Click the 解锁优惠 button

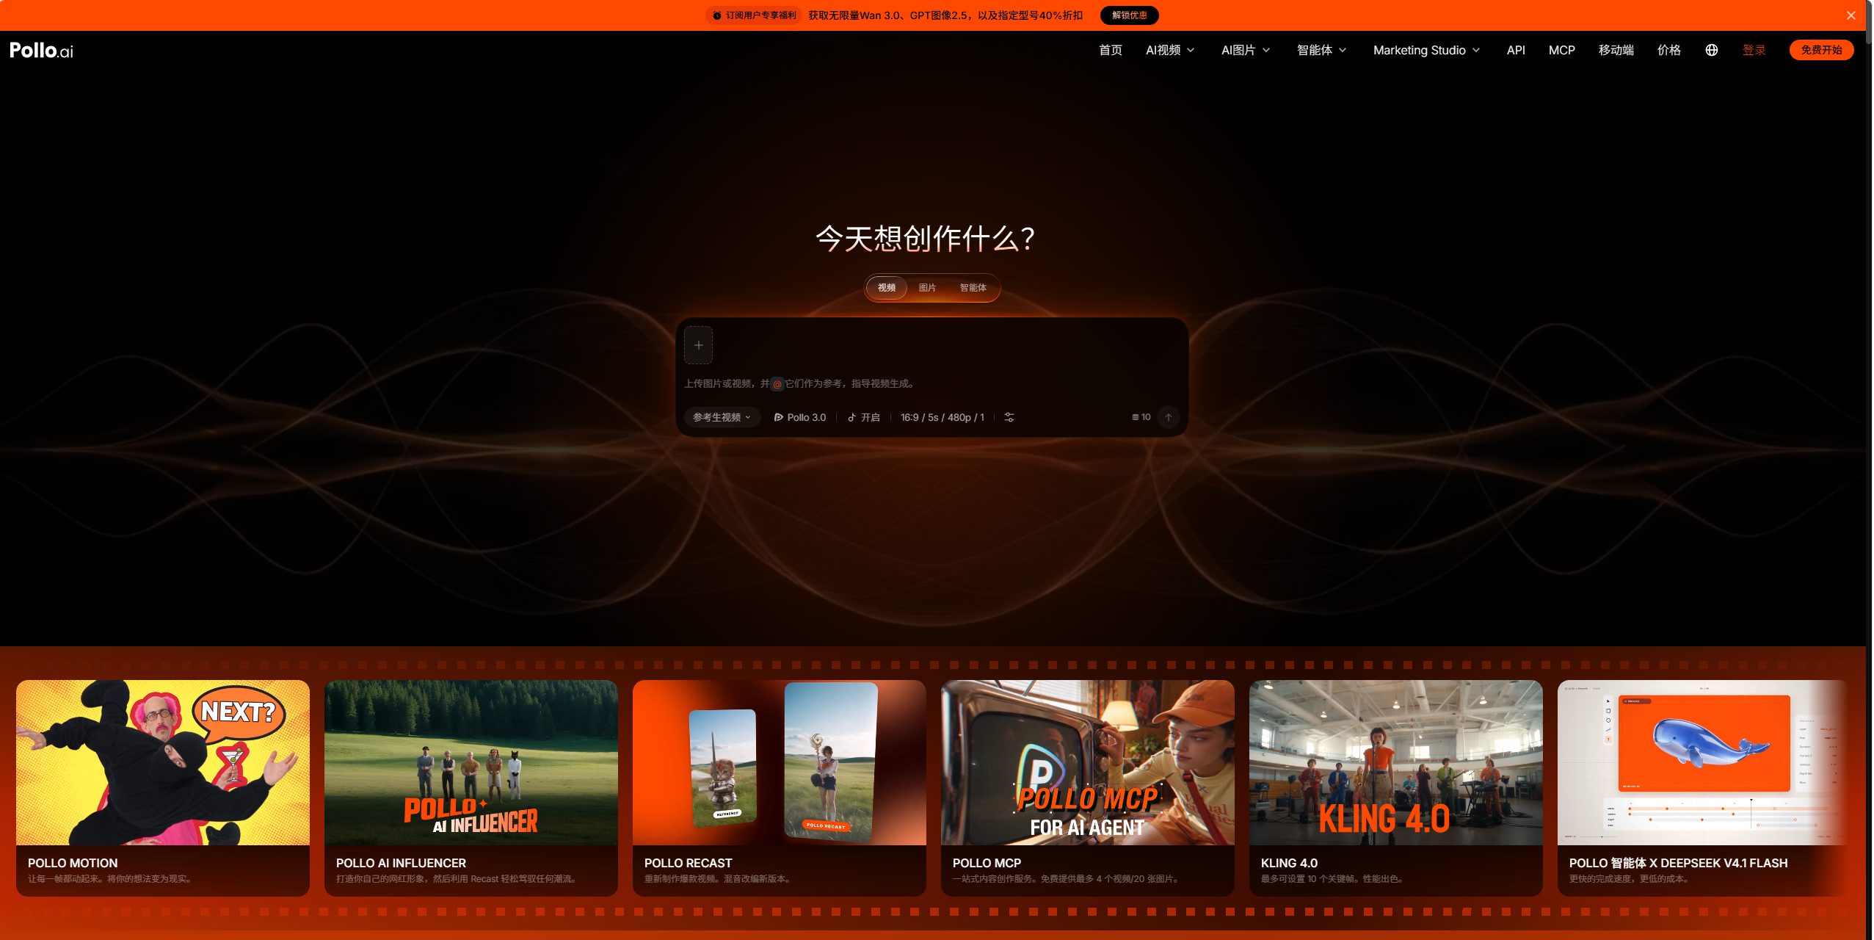1129,15
